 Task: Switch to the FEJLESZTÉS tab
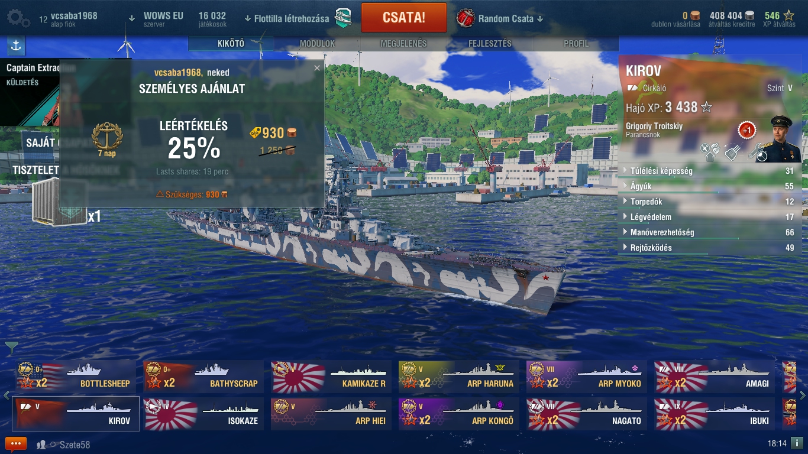point(490,44)
